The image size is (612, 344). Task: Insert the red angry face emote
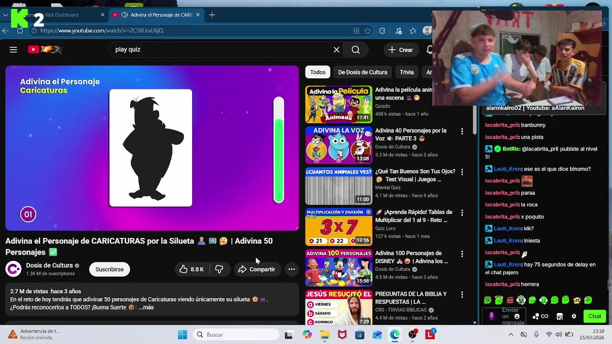[510, 300]
